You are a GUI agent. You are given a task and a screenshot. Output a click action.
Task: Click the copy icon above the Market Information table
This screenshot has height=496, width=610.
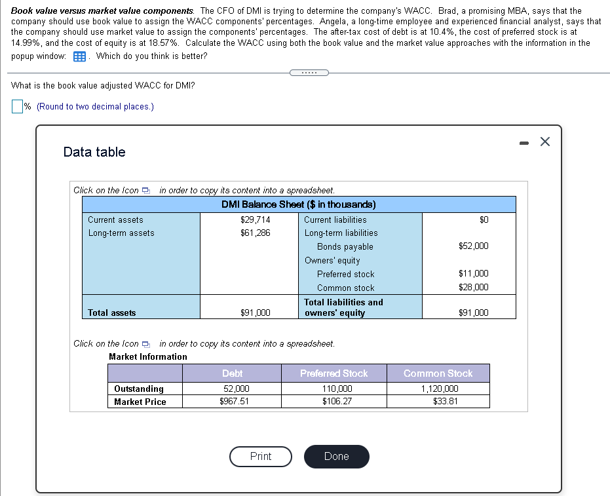tap(147, 343)
